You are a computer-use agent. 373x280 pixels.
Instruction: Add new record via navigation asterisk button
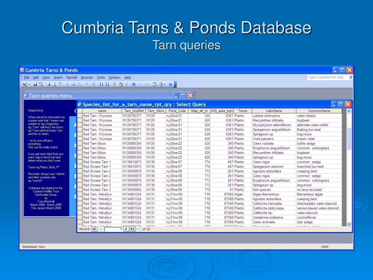[x=138, y=229]
